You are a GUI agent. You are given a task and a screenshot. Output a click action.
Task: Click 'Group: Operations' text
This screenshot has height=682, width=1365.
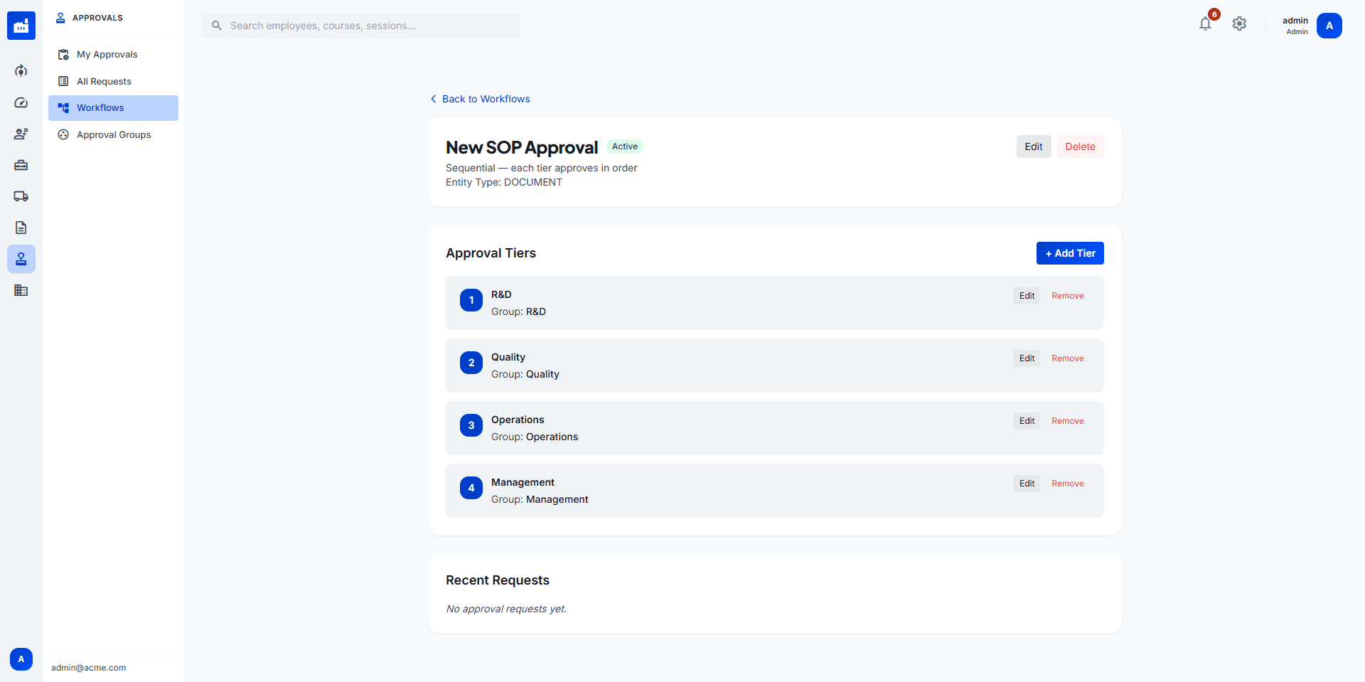click(535, 437)
